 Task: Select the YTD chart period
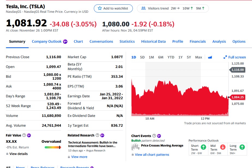[x=171, y=57]
